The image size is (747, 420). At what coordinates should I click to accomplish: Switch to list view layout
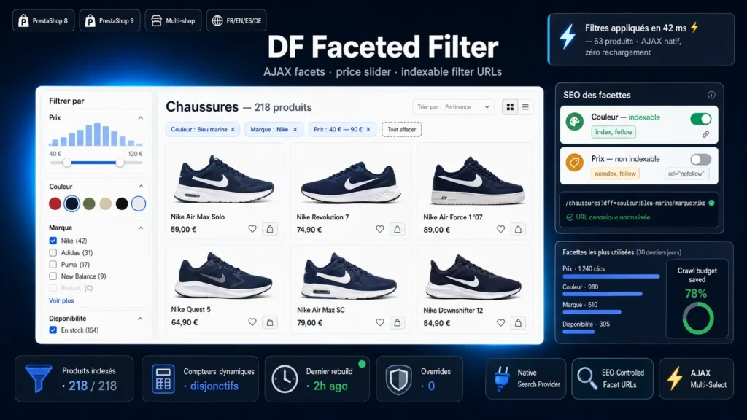pos(525,107)
